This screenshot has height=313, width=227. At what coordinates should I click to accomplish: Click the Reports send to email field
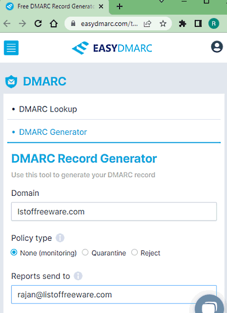pos(114,294)
